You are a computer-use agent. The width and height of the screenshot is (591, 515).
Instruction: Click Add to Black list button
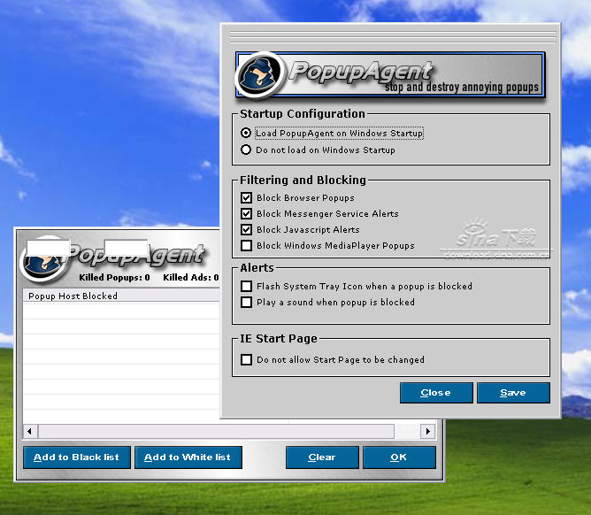[77, 457]
